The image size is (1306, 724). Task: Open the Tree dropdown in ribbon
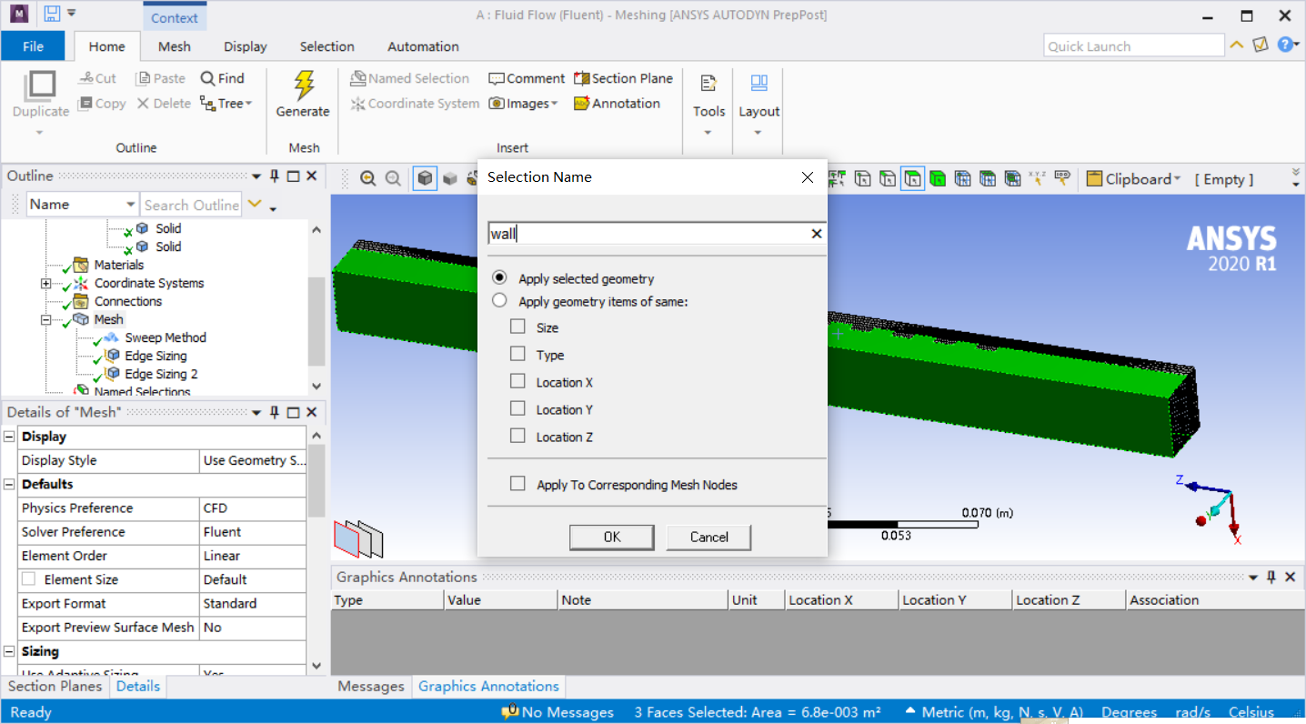click(226, 104)
